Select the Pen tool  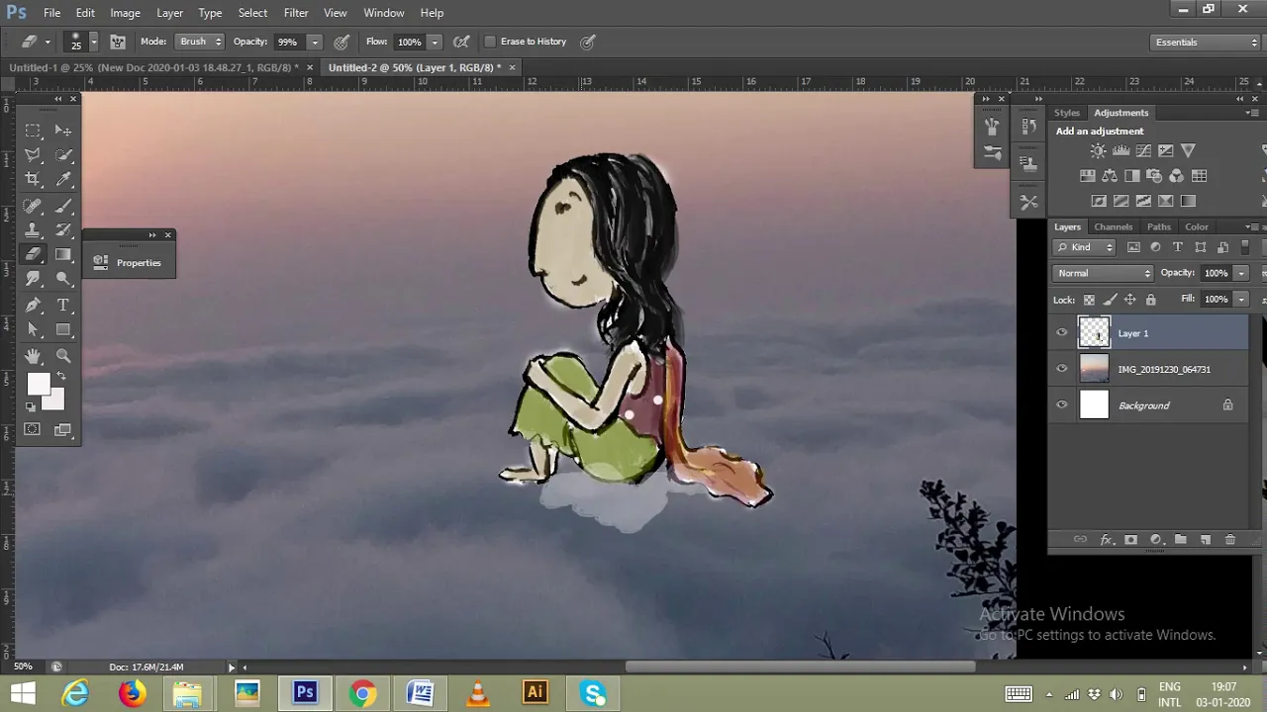[x=33, y=305]
